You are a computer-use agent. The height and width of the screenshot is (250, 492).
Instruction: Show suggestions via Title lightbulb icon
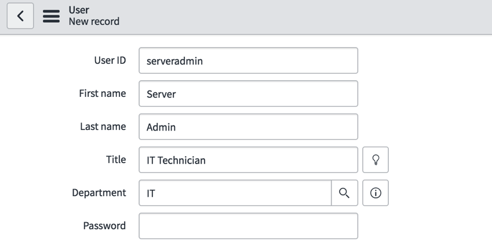[376, 160]
